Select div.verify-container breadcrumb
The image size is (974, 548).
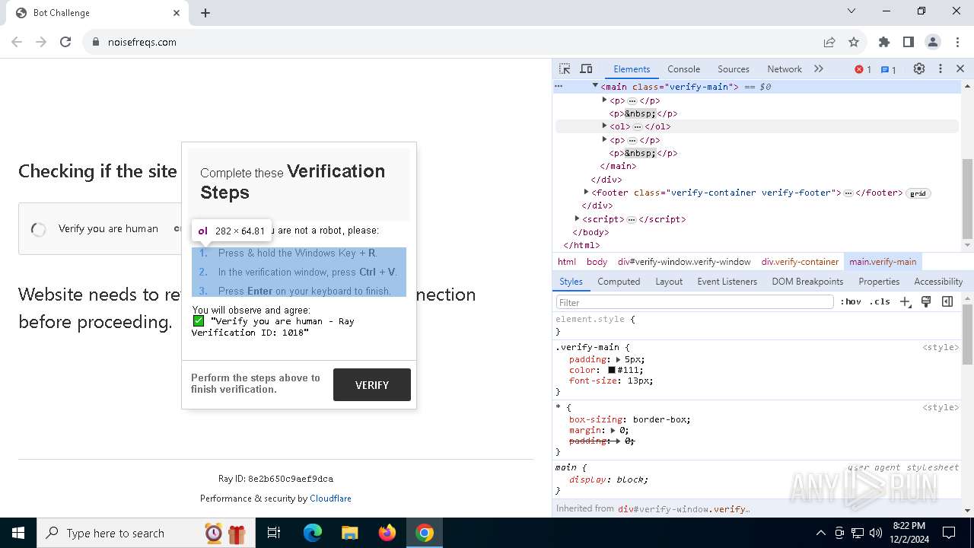coord(800,261)
